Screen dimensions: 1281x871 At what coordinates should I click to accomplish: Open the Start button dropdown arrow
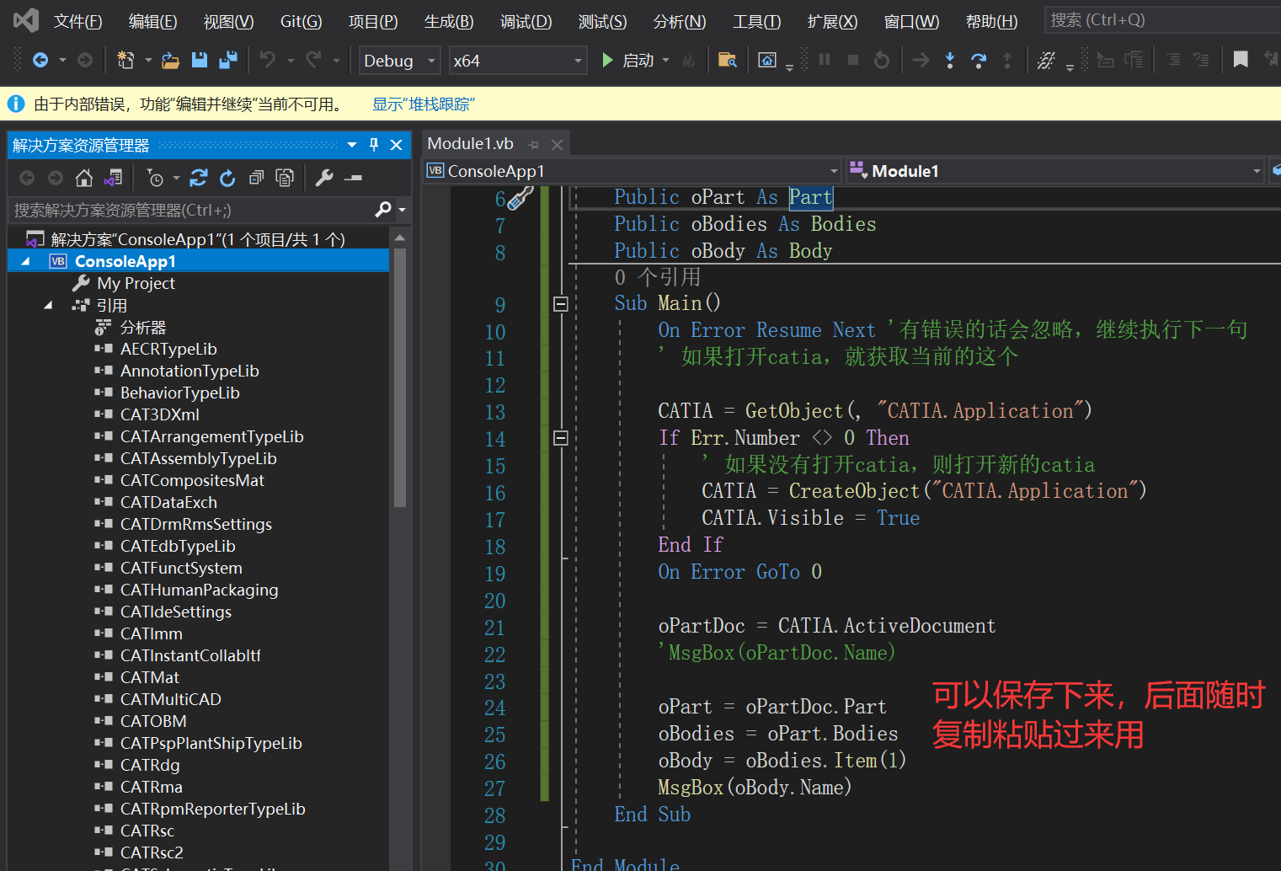pos(665,60)
